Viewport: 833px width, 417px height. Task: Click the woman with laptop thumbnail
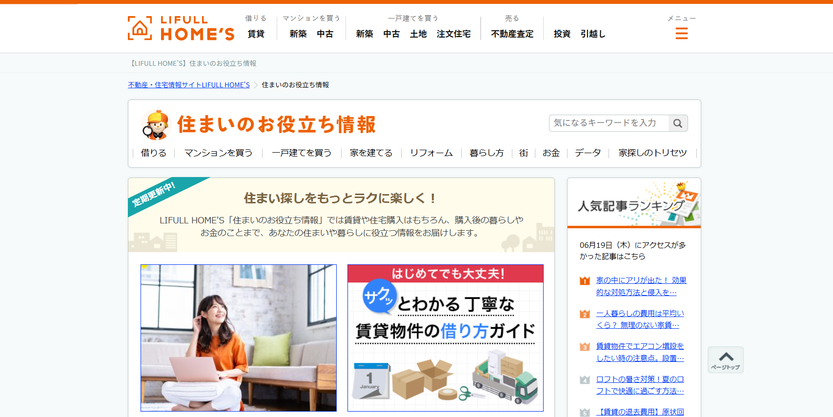tap(239, 338)
